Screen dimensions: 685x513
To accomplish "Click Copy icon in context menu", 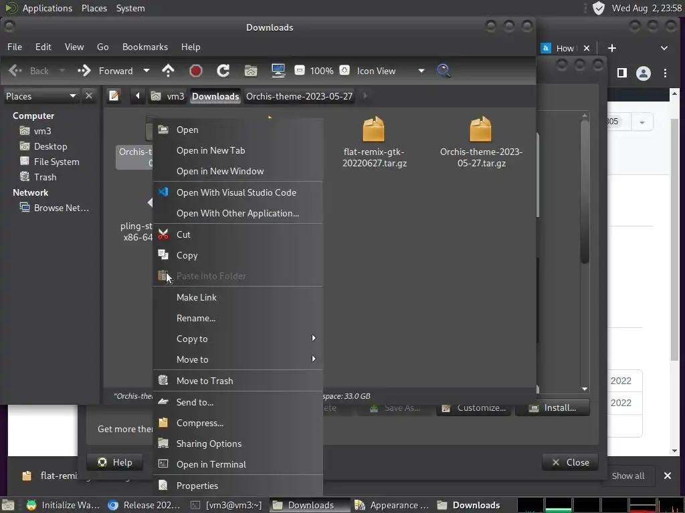I will (163, 254).
